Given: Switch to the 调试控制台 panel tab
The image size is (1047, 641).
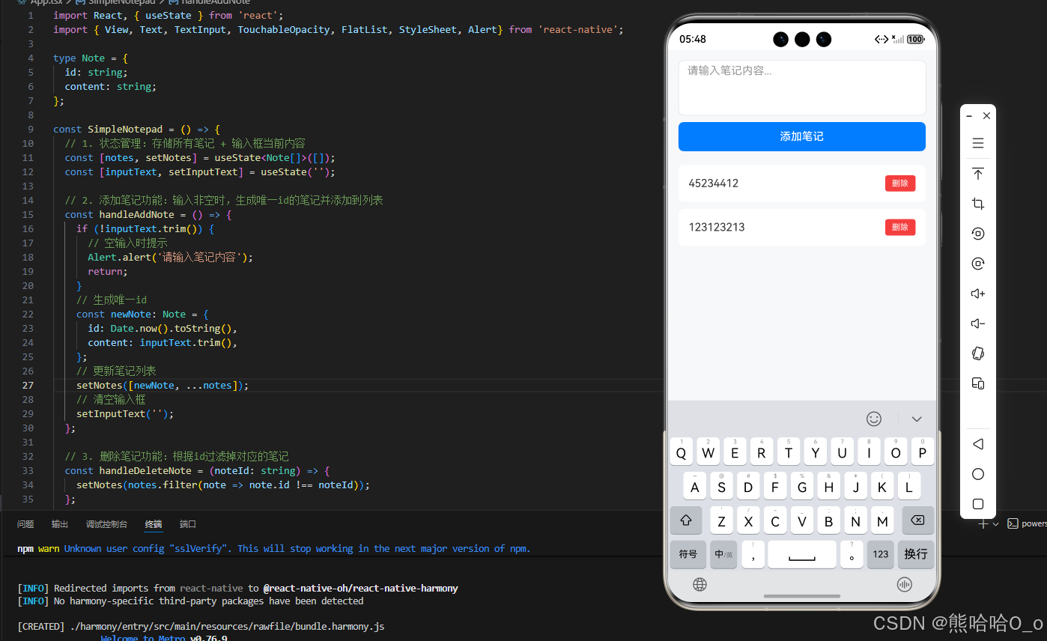Looking at the screenshot, I should click(106, 524).
